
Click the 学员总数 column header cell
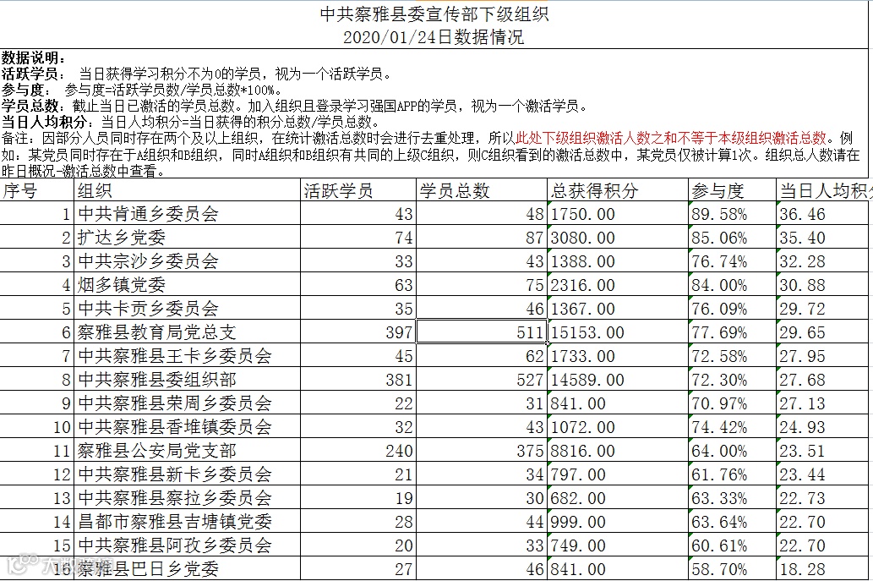(x=482, y=191)
